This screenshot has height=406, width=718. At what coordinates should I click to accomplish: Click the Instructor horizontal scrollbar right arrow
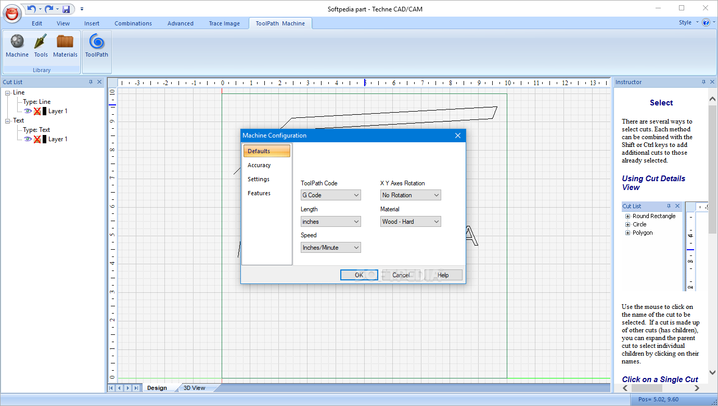tap(697, 388)
